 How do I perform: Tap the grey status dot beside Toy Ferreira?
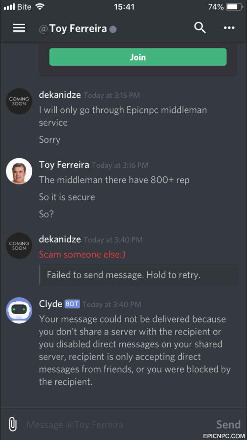pyautogui.click(x=113, y=29)
